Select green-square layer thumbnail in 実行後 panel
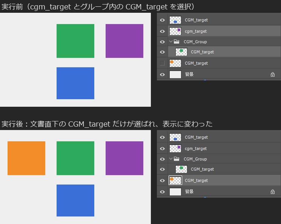This screenshot has width=281, height=224. (181, 169)
